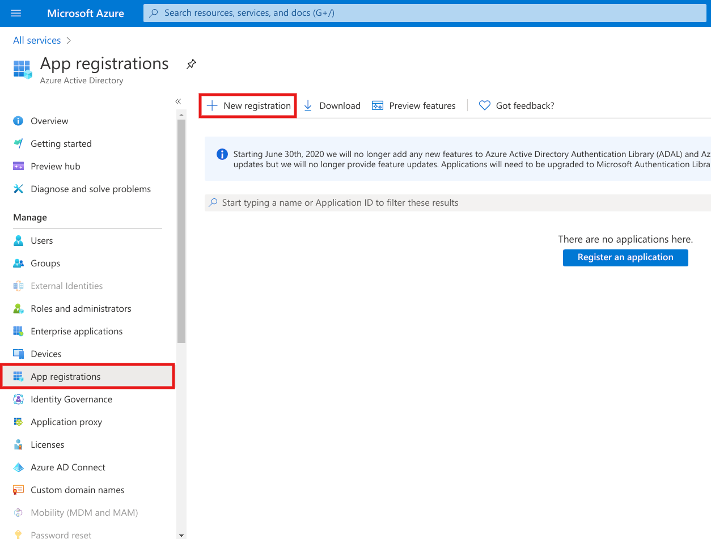Open Users under Manage
This screenshot has height=539, width=711.
pyautogui.click(x=42, y=240)
